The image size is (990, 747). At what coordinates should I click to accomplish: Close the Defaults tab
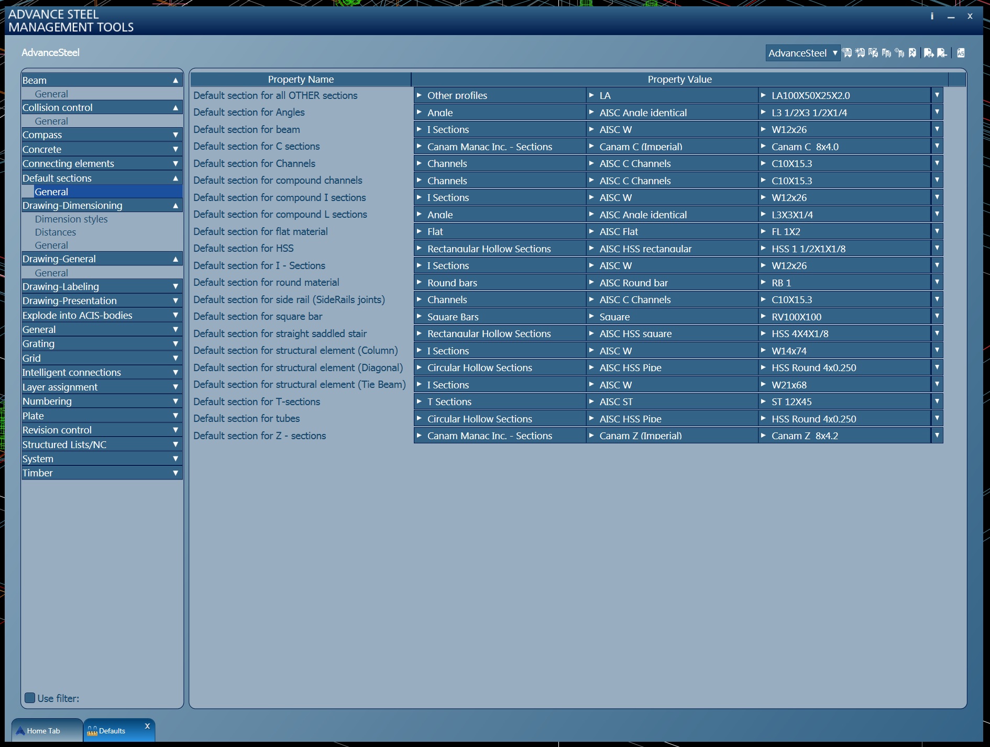pyautogui.click(x=147, y=726)
